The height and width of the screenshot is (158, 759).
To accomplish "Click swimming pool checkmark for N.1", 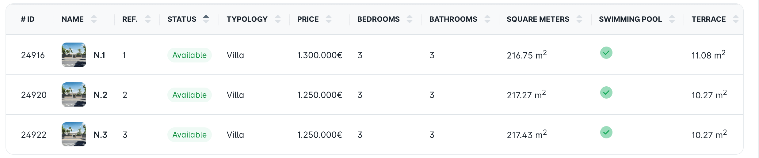I will 606,53.
